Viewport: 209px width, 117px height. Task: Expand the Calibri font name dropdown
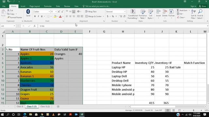[x=49, y=12]
